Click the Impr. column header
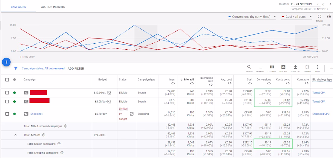This screenshot has height=158, width=333. [172, 79]
